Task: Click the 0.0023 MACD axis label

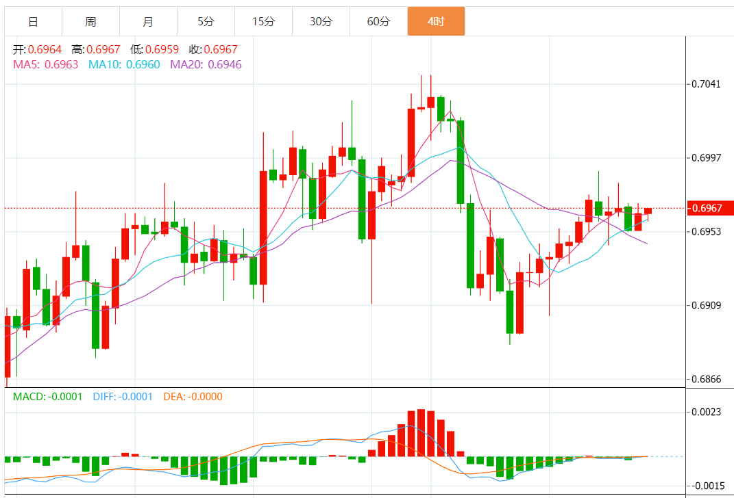Action: coord(706,412)
